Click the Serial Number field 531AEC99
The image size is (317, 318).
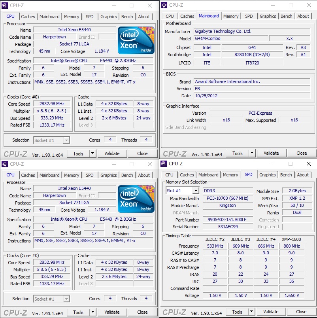(x=228, y=227)
